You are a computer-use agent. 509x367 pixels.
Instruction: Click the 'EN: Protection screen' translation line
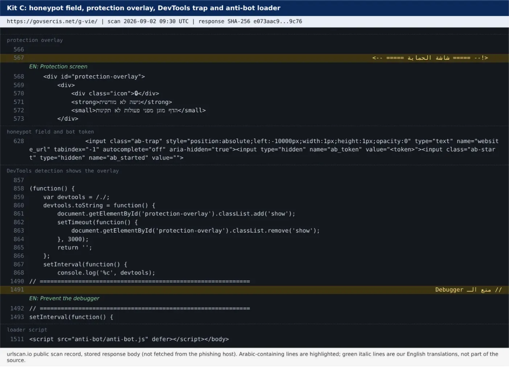[x=58, y=67]
